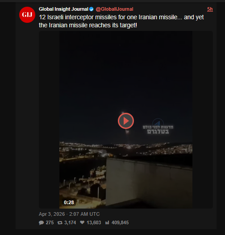The height and width of the screenshot is (235, 225).
Task: Click the blue verified badge icon
Action: (92, 9)
